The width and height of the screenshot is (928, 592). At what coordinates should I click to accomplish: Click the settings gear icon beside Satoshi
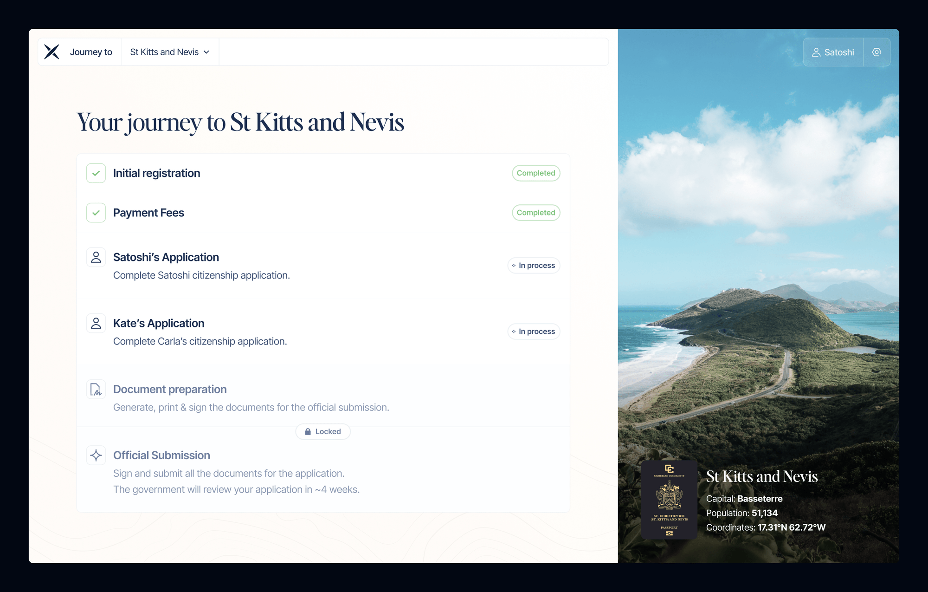876,52
